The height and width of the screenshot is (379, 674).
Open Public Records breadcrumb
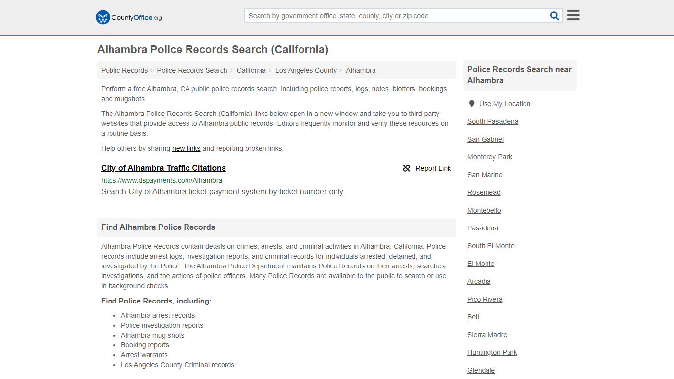pos(124,70)
